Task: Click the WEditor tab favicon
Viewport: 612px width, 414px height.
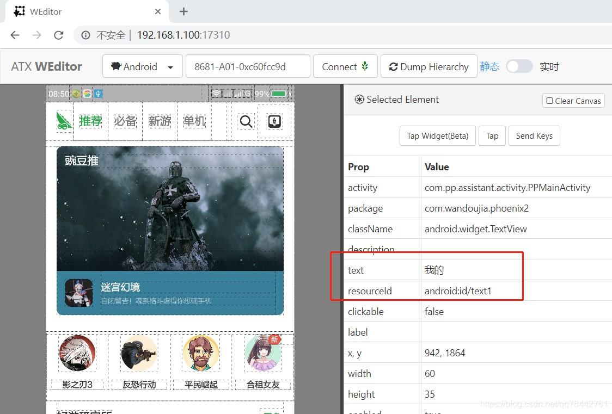Action: tap(19, 11)
